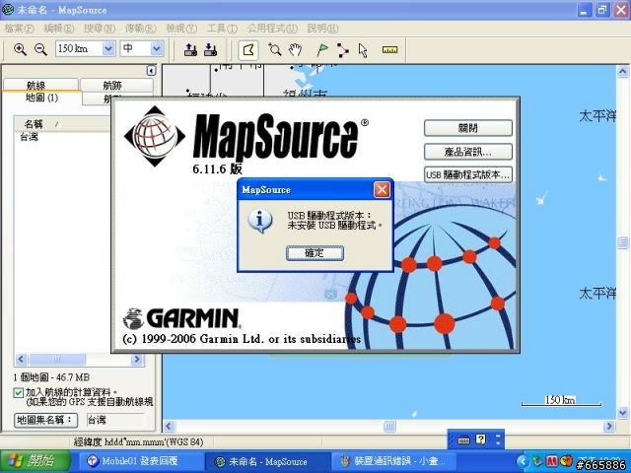The image size is (631, 473).
Task: Select the Hand pan tool
Action: pyautogui.click(x=296, y=50)
